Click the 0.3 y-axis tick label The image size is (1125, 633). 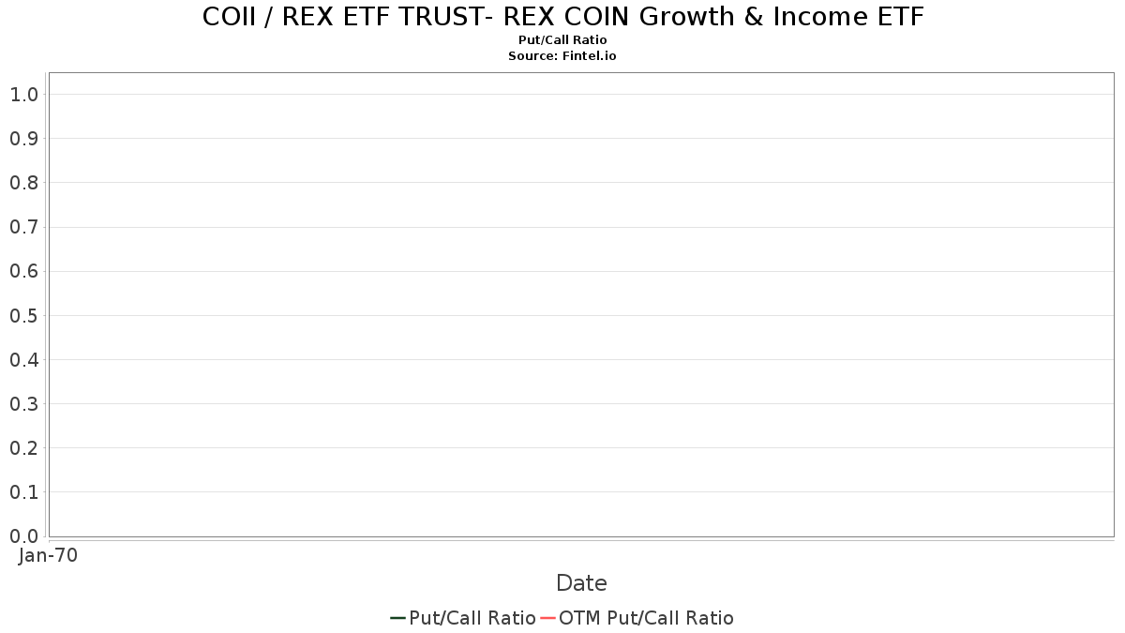click(x=23, y=403)
